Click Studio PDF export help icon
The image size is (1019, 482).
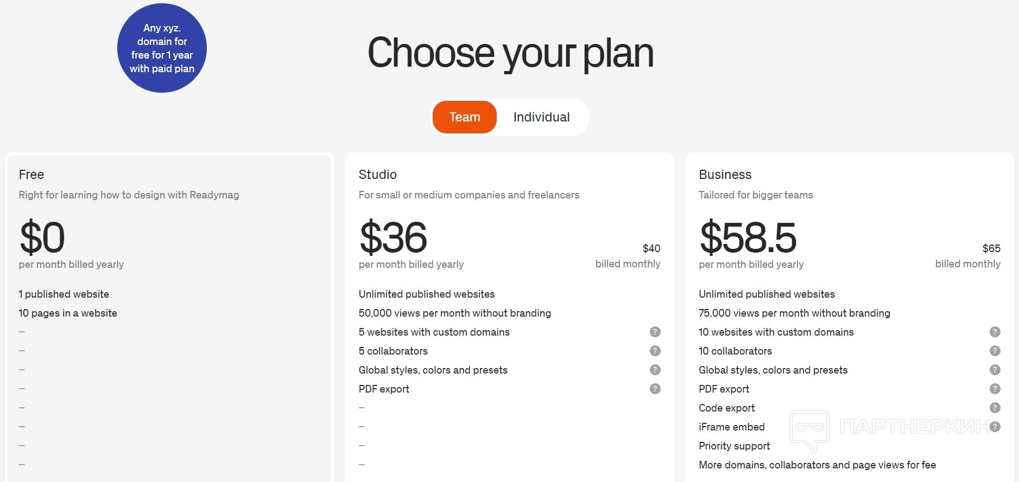(655, 389)
